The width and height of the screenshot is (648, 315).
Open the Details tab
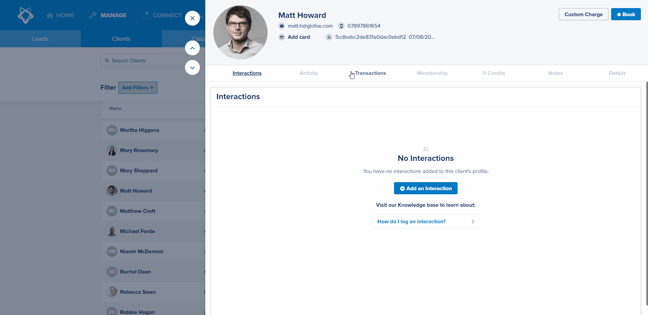617,73
